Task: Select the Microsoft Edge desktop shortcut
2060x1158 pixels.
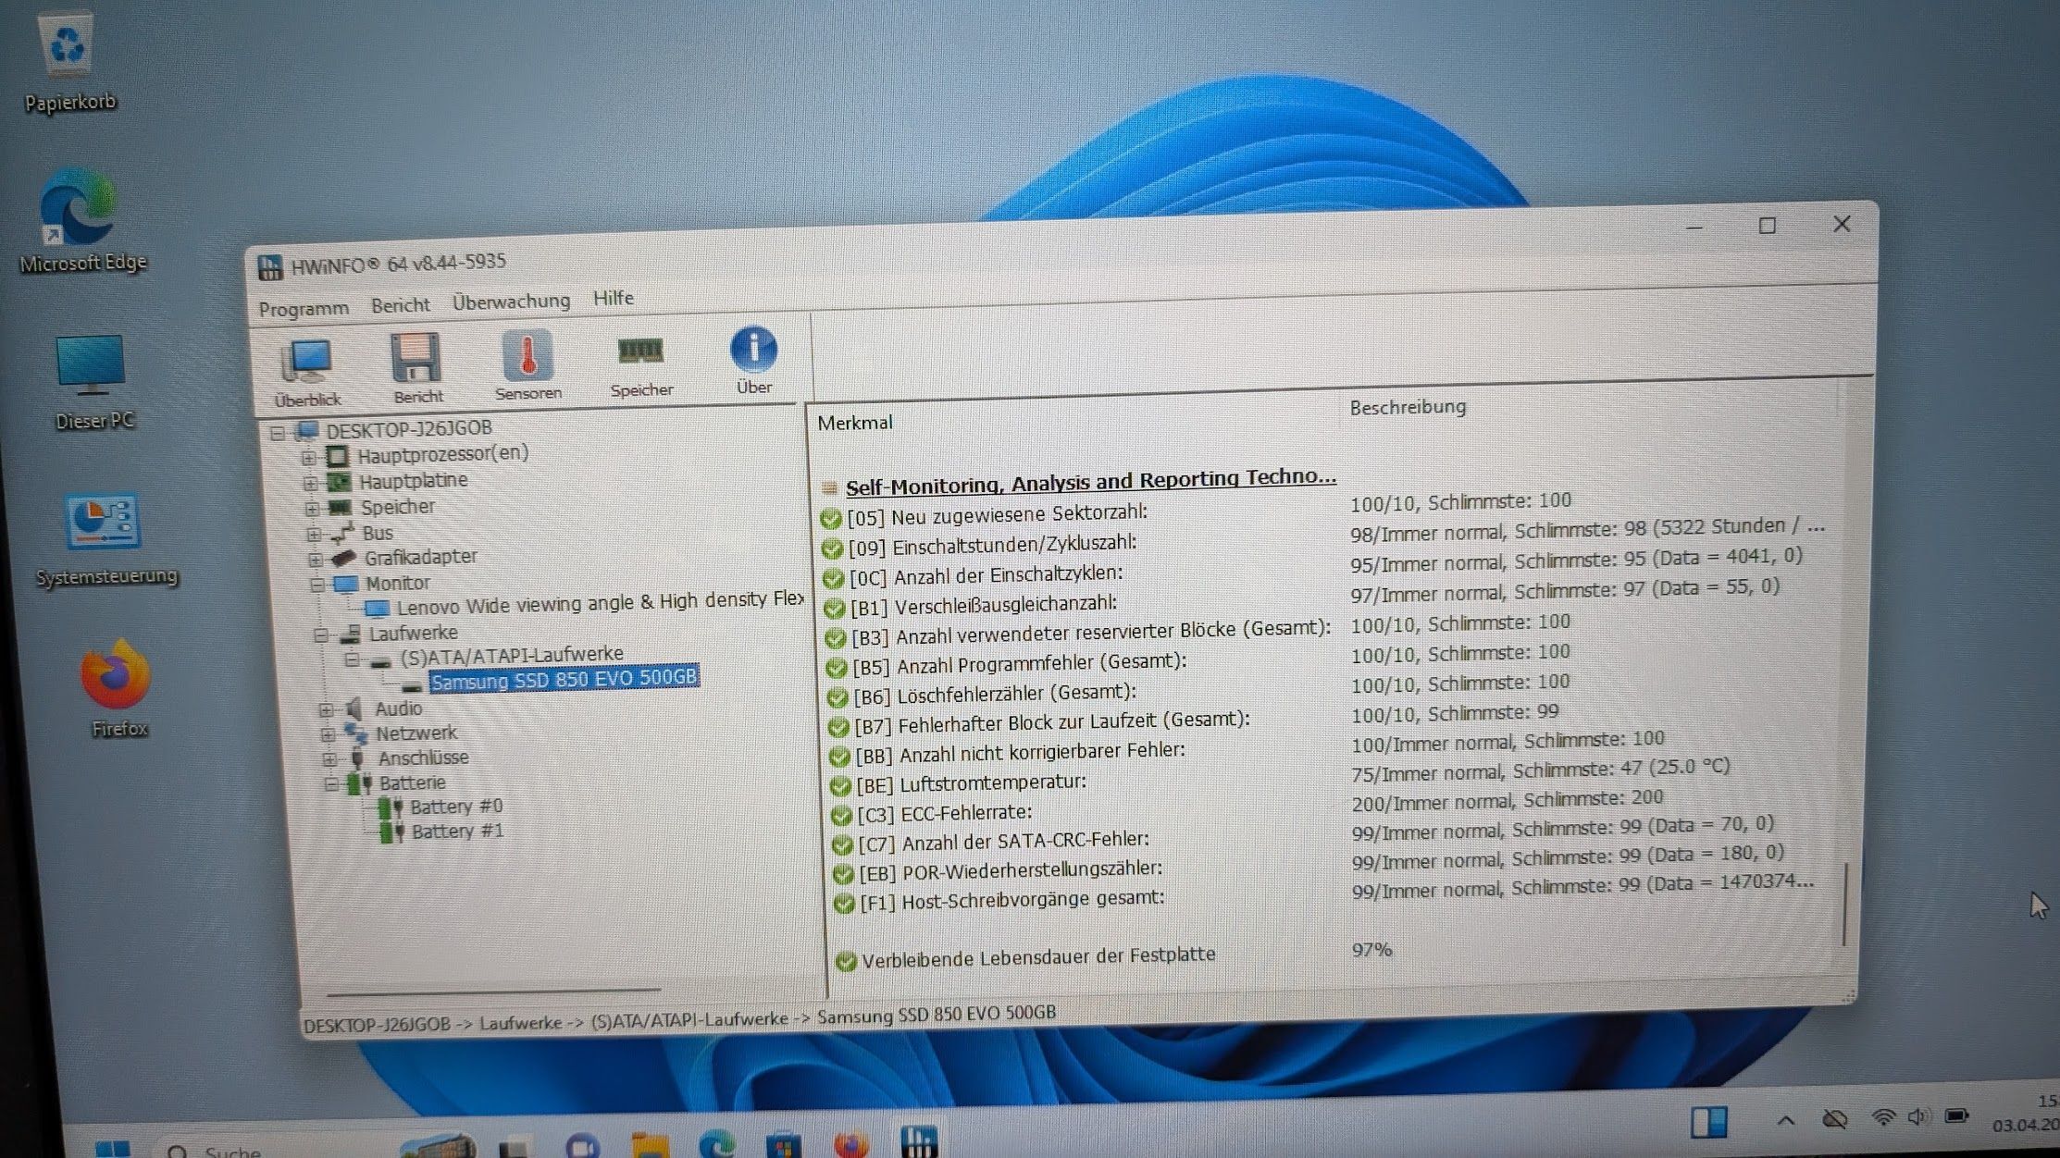Action: click(81, 222)
